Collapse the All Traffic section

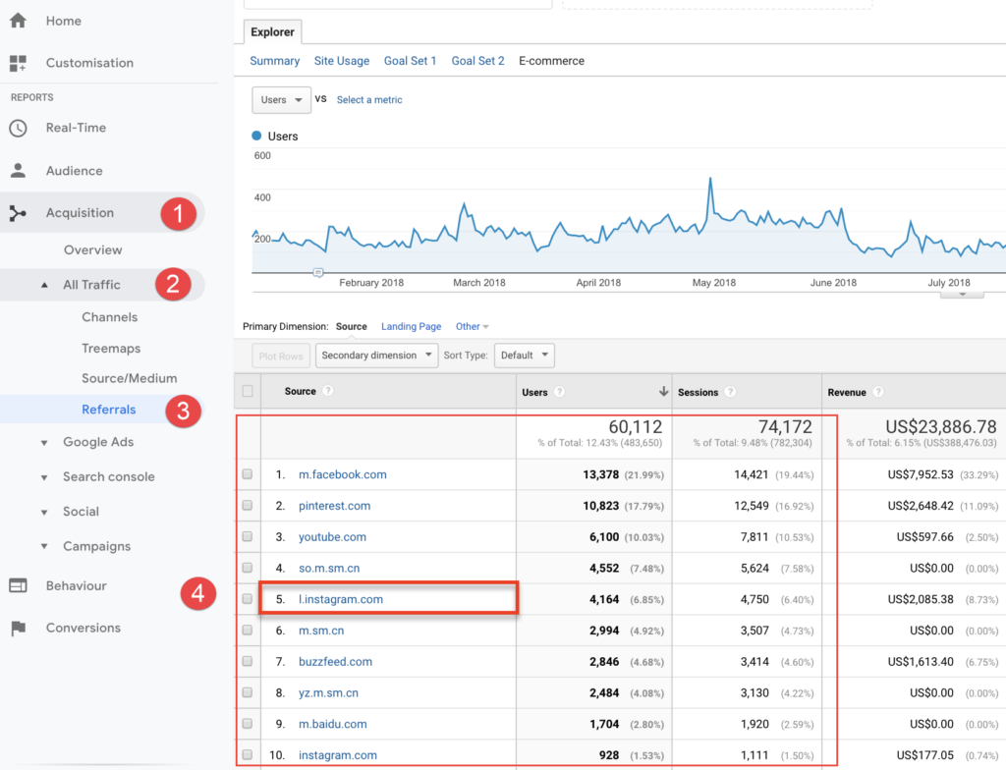tap(44, 285)
